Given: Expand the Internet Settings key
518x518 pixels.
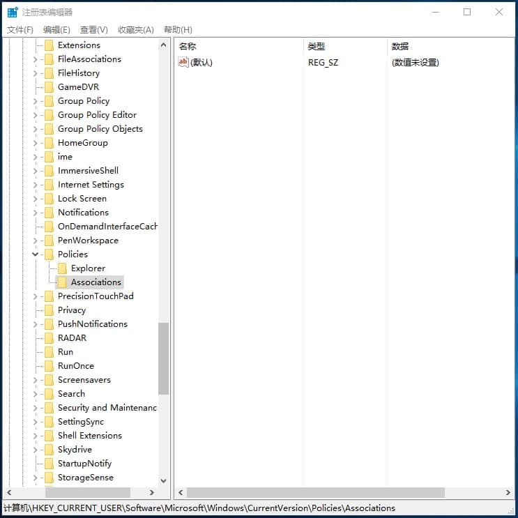Looking at the screenshot, I should click(36, 185).
